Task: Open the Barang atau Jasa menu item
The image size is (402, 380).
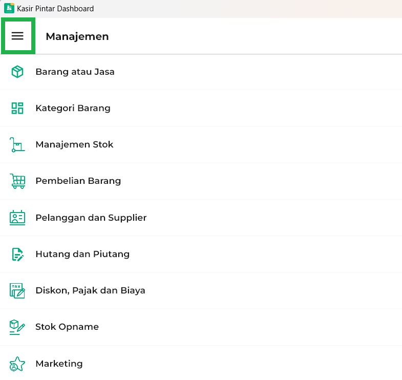Action: (75, 72)
